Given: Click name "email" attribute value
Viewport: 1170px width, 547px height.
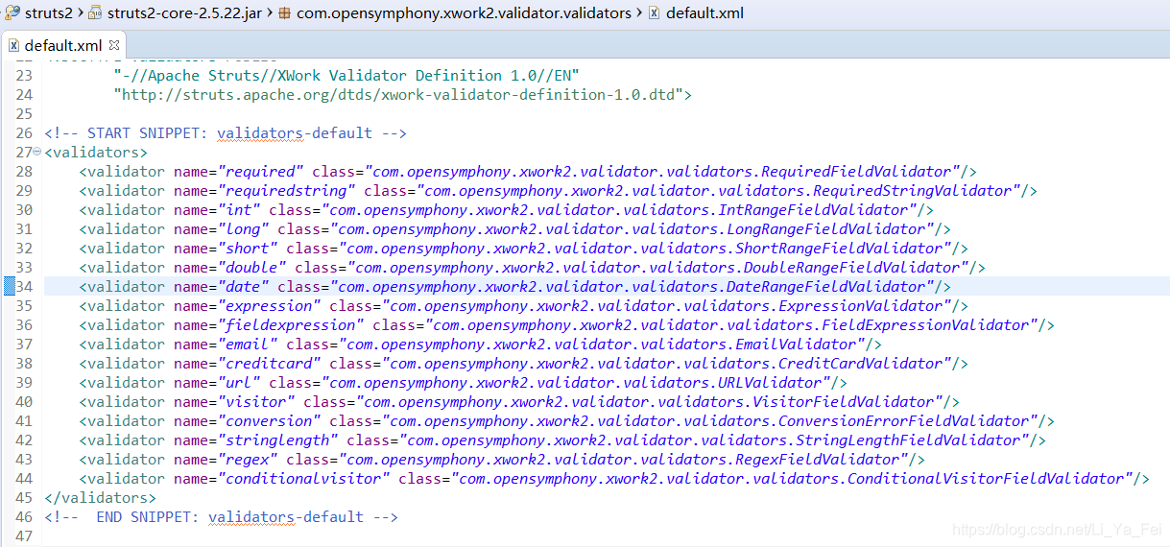Looking at the screenshot, I should click(x=248, y=344).
